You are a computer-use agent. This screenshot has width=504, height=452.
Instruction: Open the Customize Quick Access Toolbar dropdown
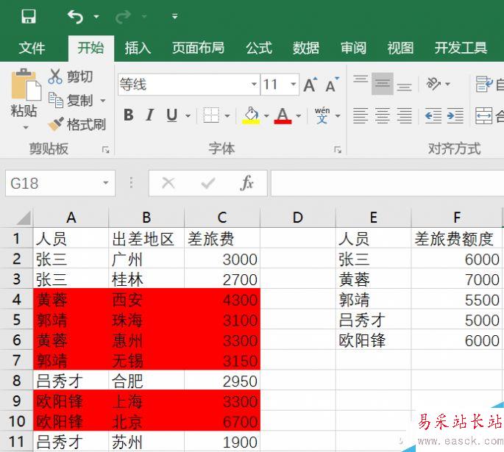175,16
